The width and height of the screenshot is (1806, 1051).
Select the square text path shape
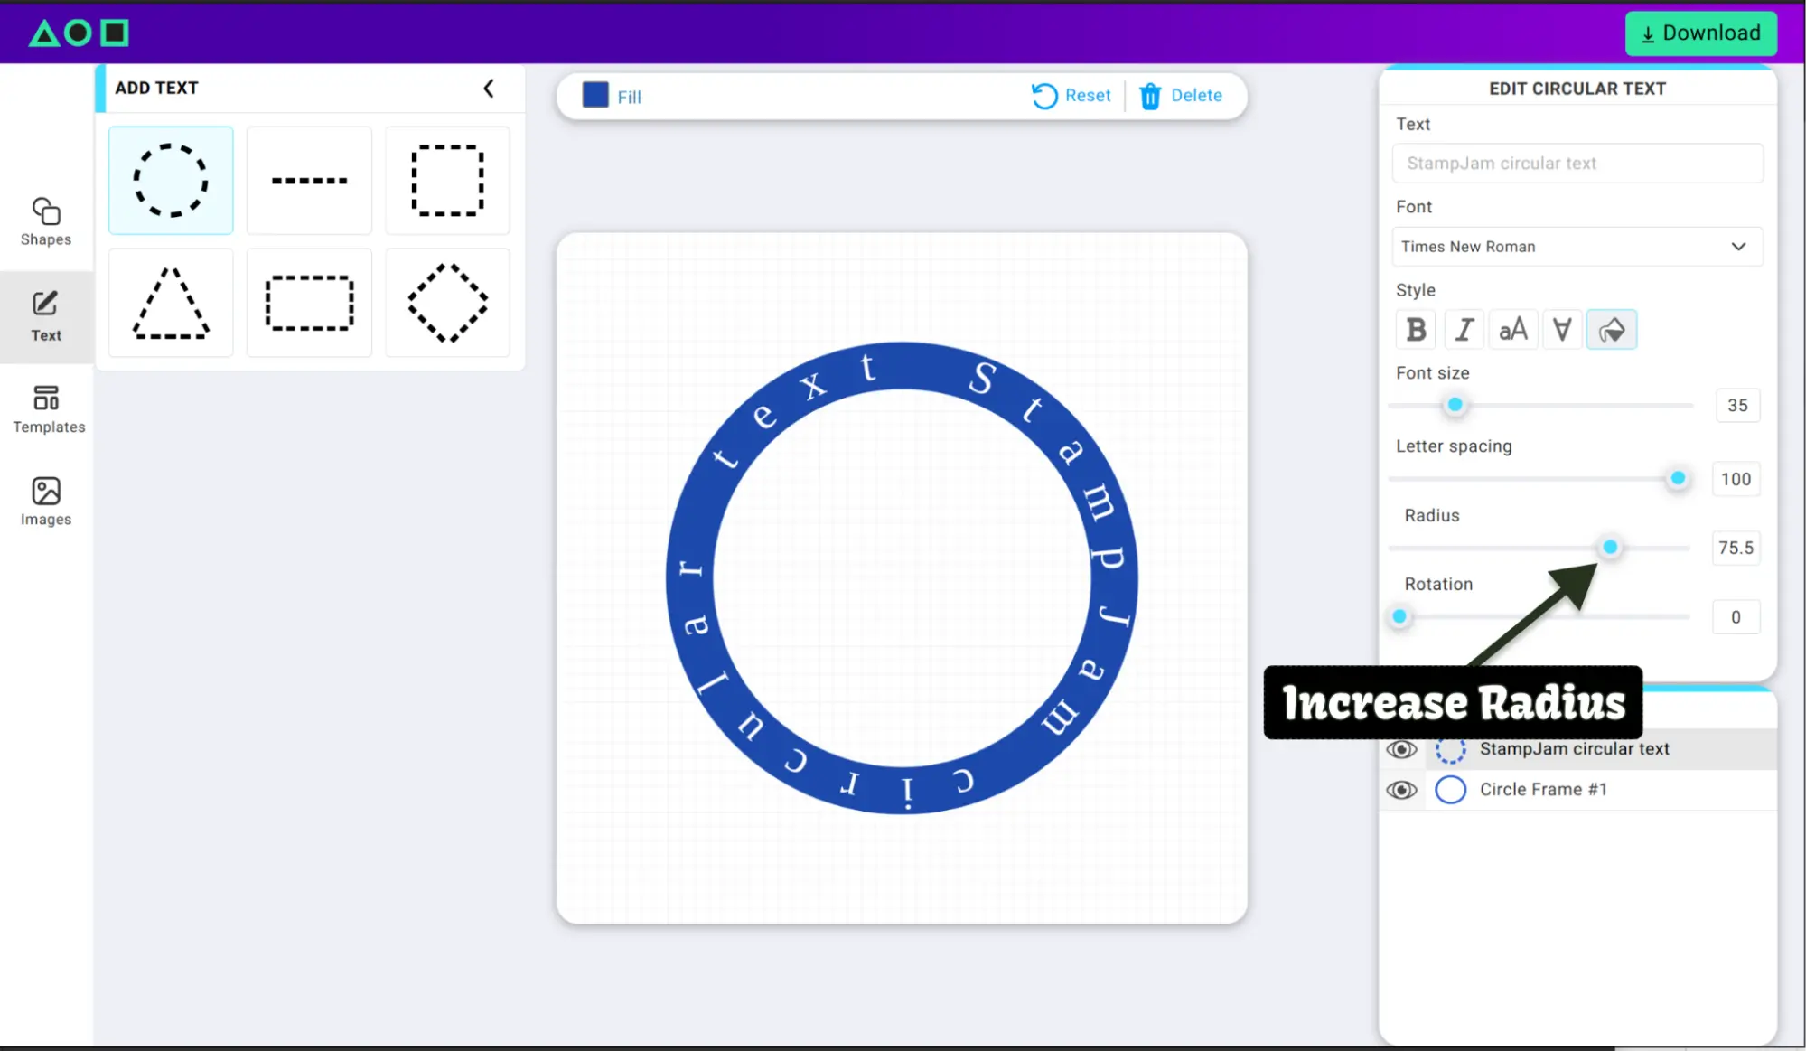click(447, 181)
